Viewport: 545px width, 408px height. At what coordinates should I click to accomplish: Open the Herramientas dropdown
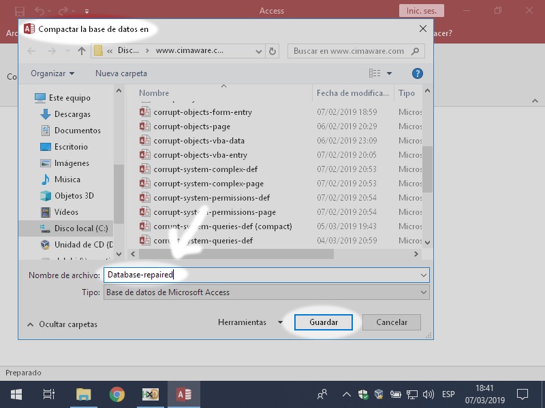tap(250, 322)
